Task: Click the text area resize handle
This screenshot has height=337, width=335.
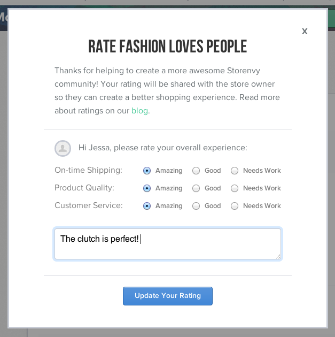Action: 278,256
